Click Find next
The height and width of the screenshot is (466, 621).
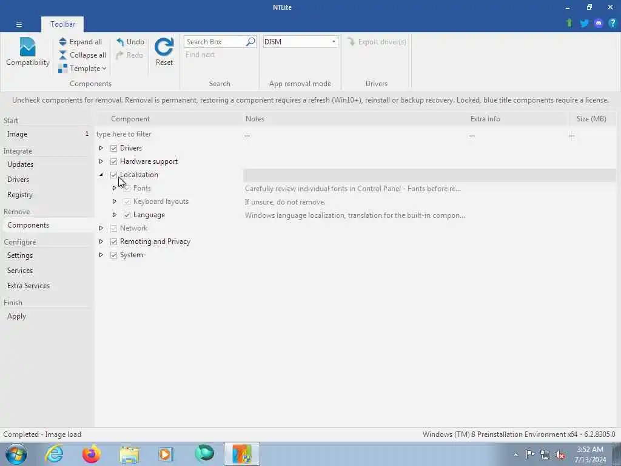200,55
